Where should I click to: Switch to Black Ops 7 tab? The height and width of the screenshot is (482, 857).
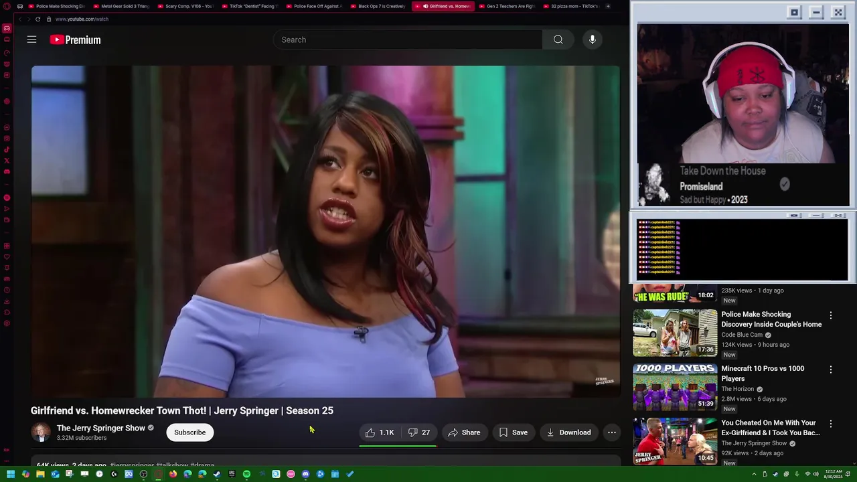[x=378, y=6]
